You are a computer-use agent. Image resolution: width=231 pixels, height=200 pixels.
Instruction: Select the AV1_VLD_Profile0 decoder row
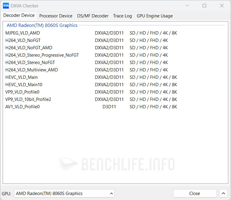click(x=22, y=107)
